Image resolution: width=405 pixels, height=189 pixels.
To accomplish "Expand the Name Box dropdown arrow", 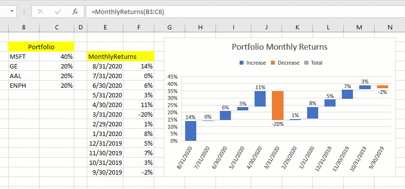I will click(12, 12).
